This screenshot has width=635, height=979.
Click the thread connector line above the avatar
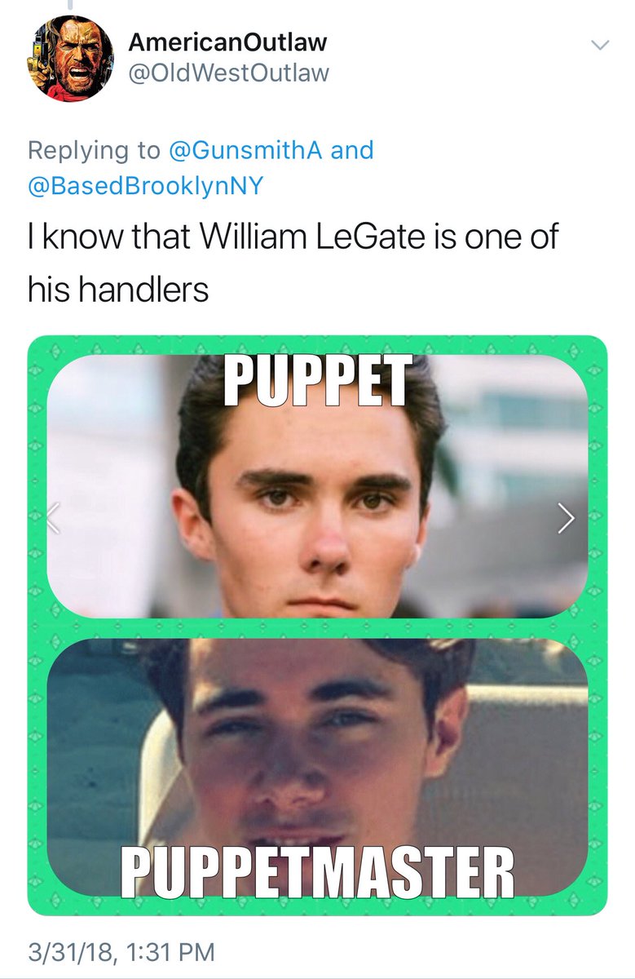[72, 5]
